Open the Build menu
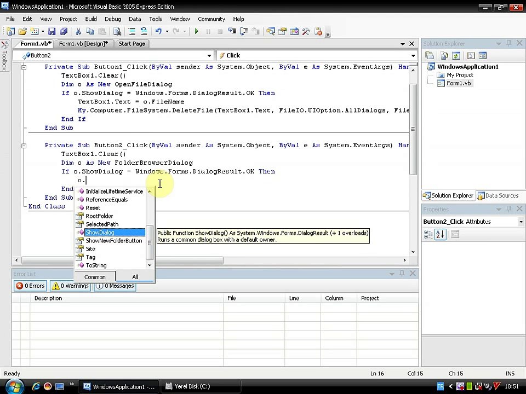 point(91,19)
